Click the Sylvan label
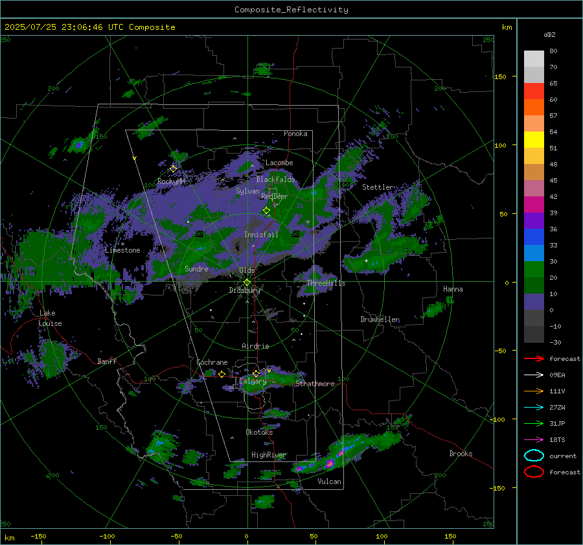 point(247,191)
